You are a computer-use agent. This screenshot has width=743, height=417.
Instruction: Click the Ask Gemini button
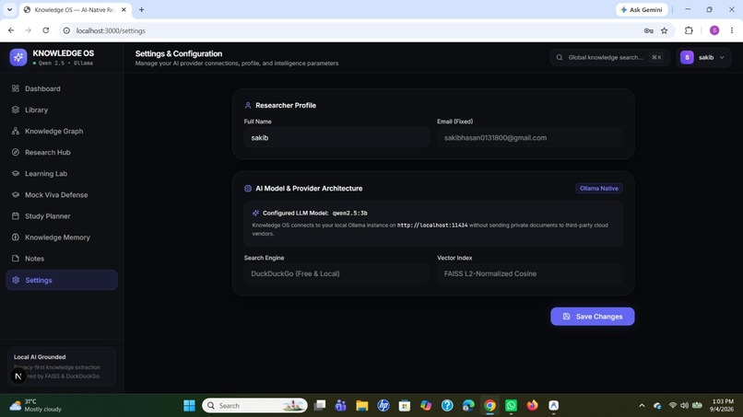pos(642,9)
